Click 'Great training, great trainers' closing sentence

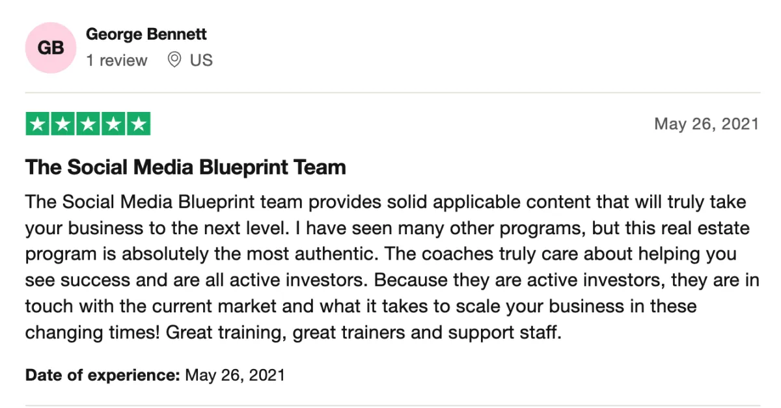pos(363,333)
